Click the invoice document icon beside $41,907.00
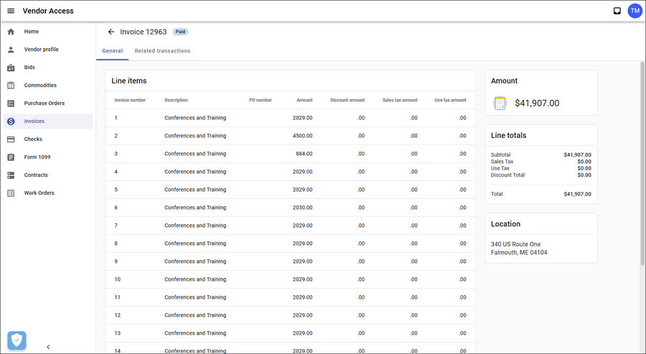 coord(500,103)
